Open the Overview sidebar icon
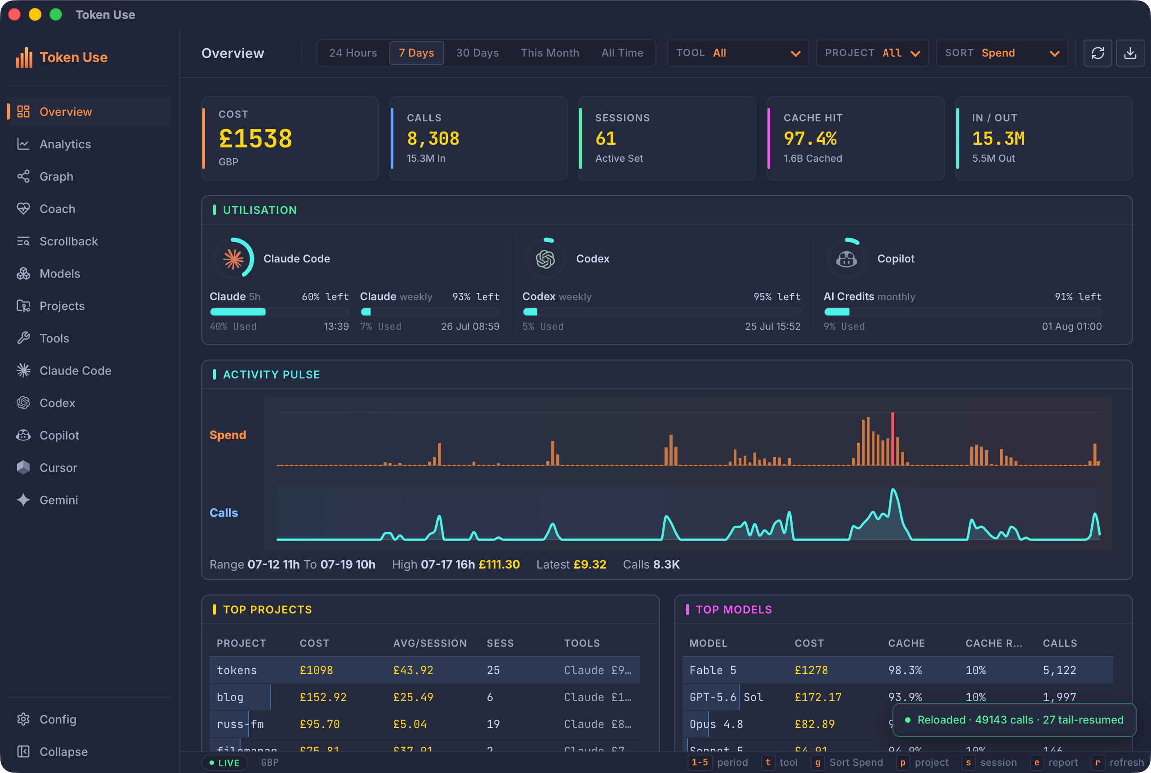The image size is (1151, 773). [x=23, y=111]
